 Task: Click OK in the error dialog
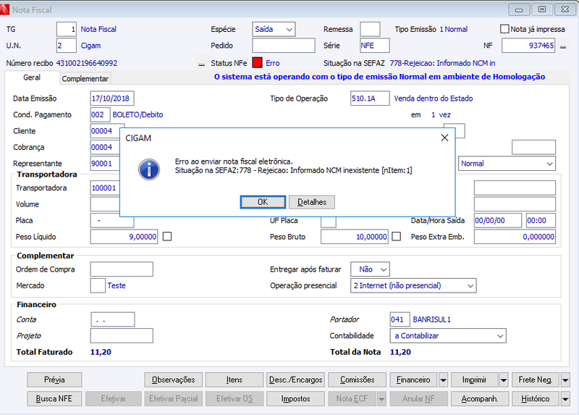(x=263, y=202)
